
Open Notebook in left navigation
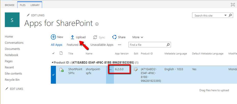11,55
